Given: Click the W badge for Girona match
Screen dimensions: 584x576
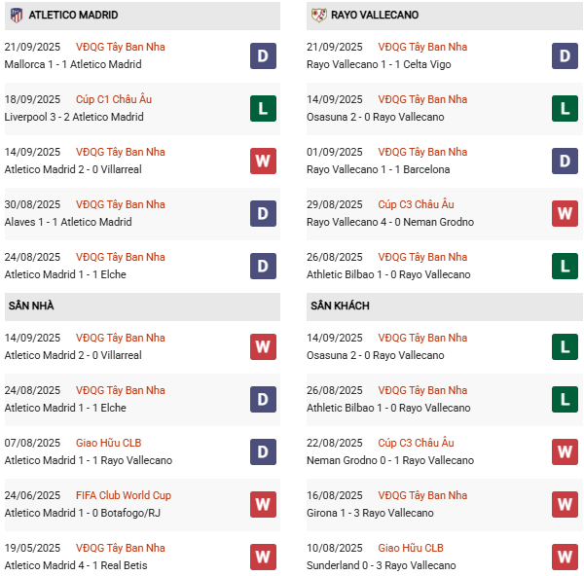Looking at the screenshot, I should coord(565,504).
